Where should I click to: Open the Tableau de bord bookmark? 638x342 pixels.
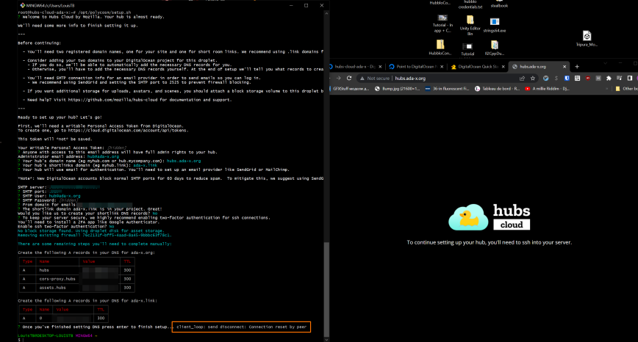click(x=497, y=89)
